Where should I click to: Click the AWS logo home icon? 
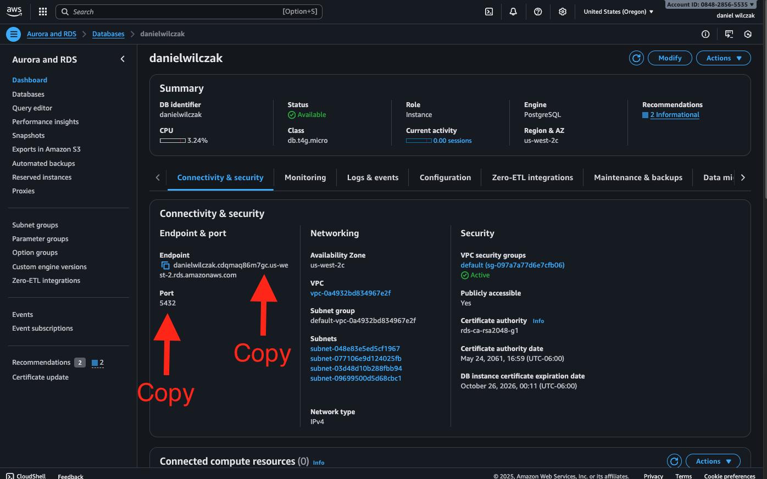(x=14, y=12)
